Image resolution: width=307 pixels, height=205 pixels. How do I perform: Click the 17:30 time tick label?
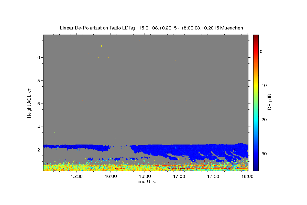click(x=213, y=177)
